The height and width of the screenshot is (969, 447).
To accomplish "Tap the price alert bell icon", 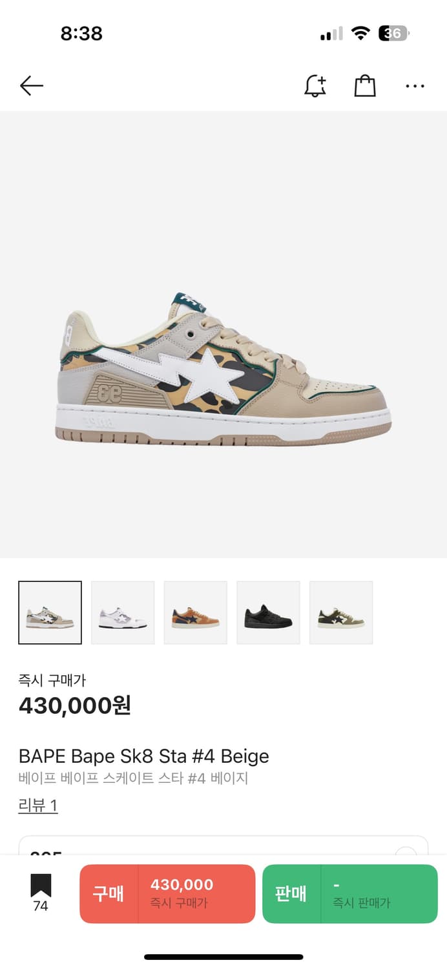I will [x=315, y=86].
